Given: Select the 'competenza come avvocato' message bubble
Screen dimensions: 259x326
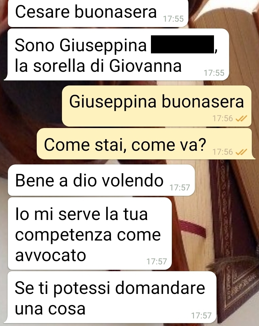Looking at the screenshot, I should (90, 233).
